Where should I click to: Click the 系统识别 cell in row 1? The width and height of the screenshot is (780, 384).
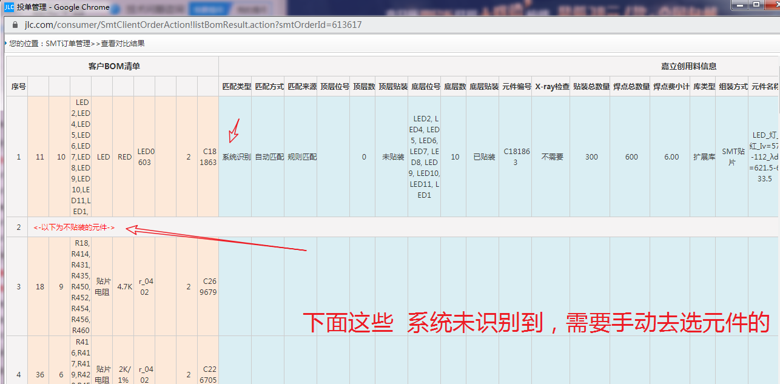tap(236, 157)
